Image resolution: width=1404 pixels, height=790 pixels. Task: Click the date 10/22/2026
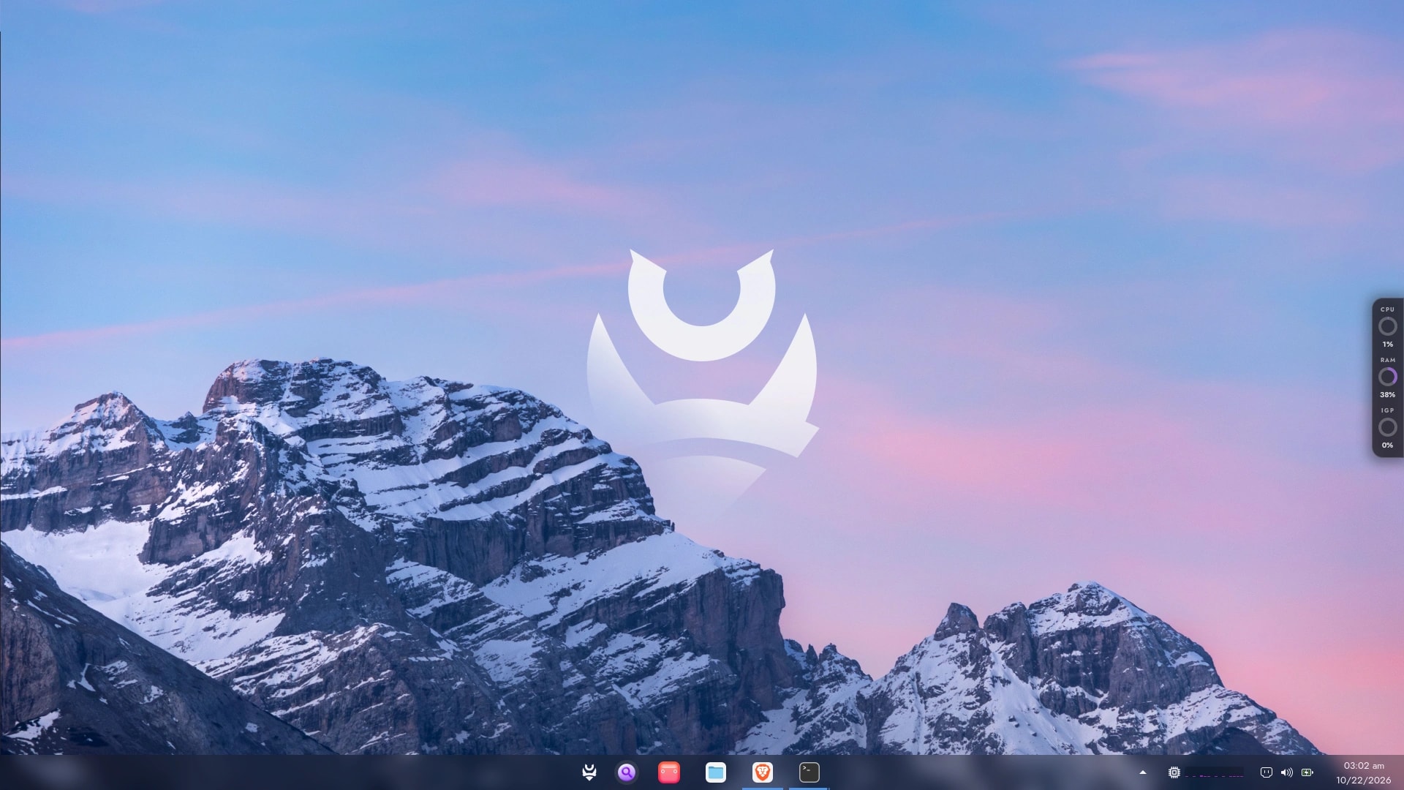pos(1364,780)
